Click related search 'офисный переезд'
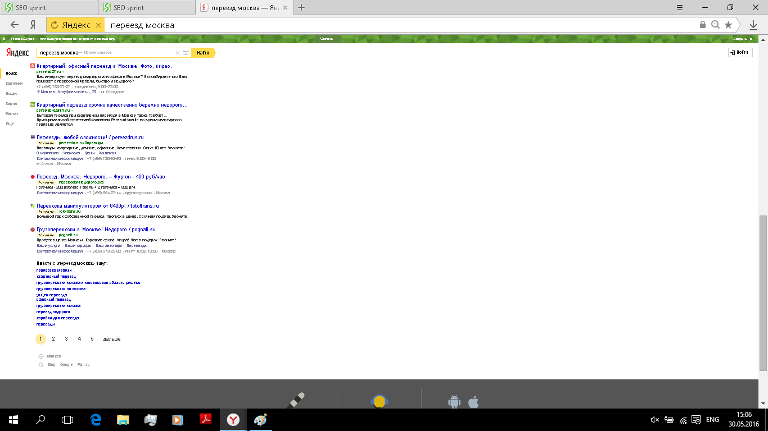 point(53,300)
